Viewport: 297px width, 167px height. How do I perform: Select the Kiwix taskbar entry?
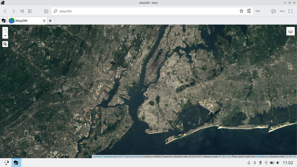point(16,163)
